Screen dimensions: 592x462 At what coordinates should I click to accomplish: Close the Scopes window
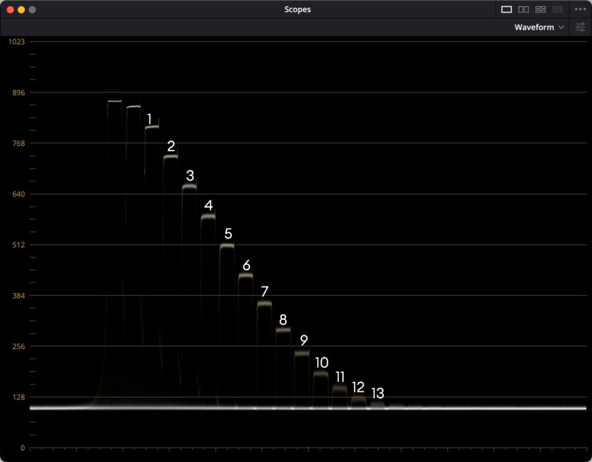pyautogui.click(x=10, y=10)
